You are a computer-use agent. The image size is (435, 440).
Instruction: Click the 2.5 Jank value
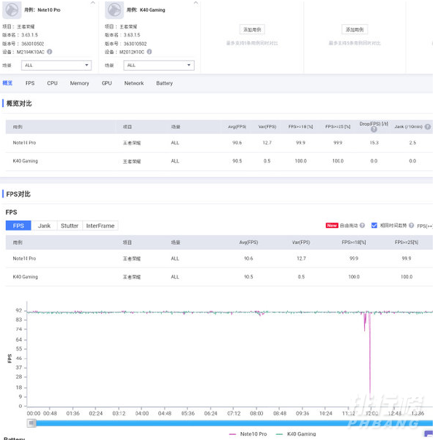[x=412, y=143]
